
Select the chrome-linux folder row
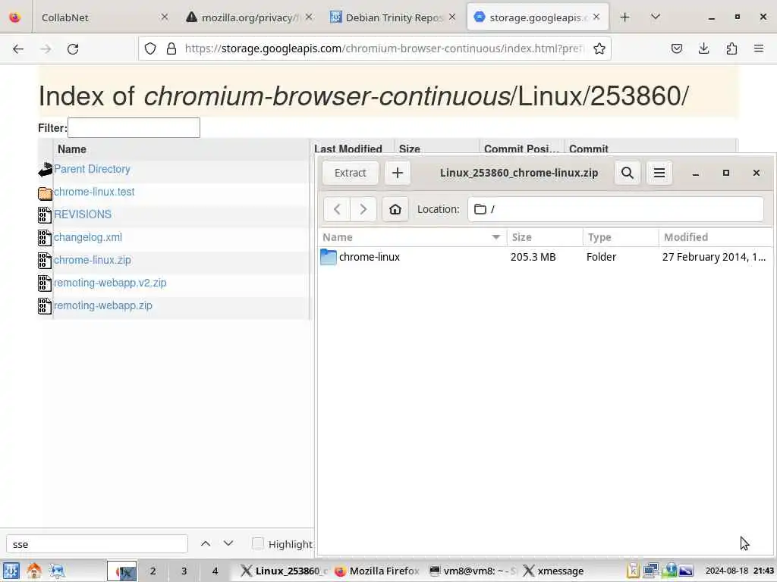click(x=546, y=257)
